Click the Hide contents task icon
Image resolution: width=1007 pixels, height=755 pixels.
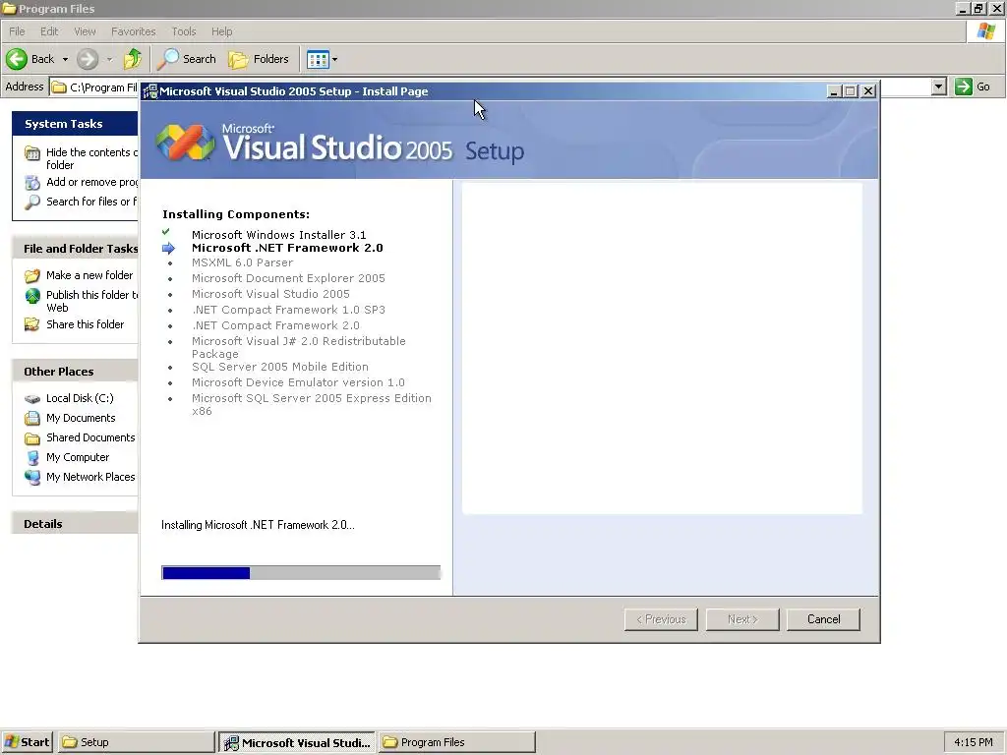(x=32, y=152)
